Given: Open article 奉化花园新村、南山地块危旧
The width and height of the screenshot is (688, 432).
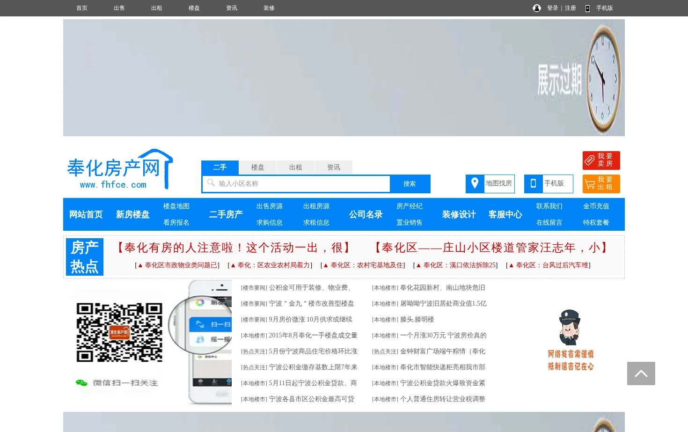Looking at the screenshot, I should (x=443, y=288).
